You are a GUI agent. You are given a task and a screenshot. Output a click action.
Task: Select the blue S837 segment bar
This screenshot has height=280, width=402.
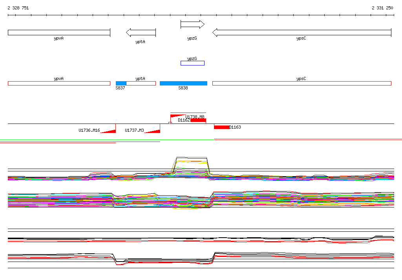click(x=121, y=83)
